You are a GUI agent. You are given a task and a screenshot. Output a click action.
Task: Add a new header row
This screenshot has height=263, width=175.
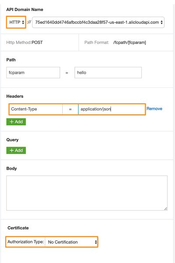[x=16, y=122]
